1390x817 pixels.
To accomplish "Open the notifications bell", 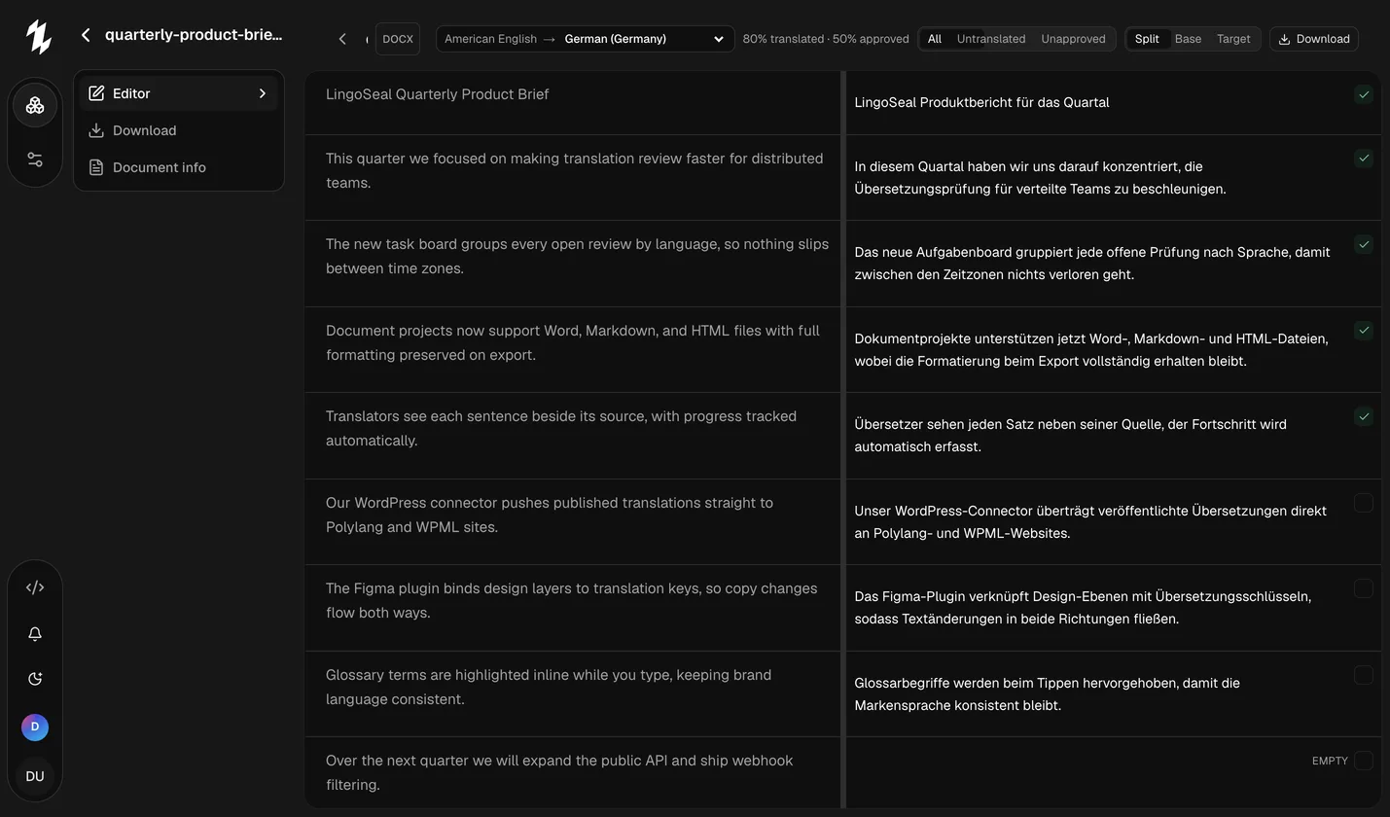I will (x=35, y=634).
